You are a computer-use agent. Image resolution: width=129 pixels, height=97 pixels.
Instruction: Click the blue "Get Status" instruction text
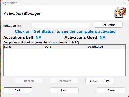65,32
